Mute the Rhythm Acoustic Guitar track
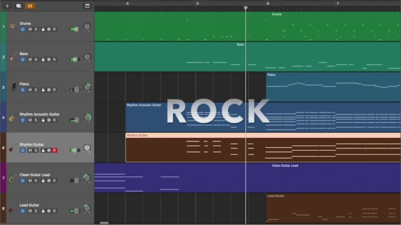This screenshot has width=401, height=225. coord(30,120)
